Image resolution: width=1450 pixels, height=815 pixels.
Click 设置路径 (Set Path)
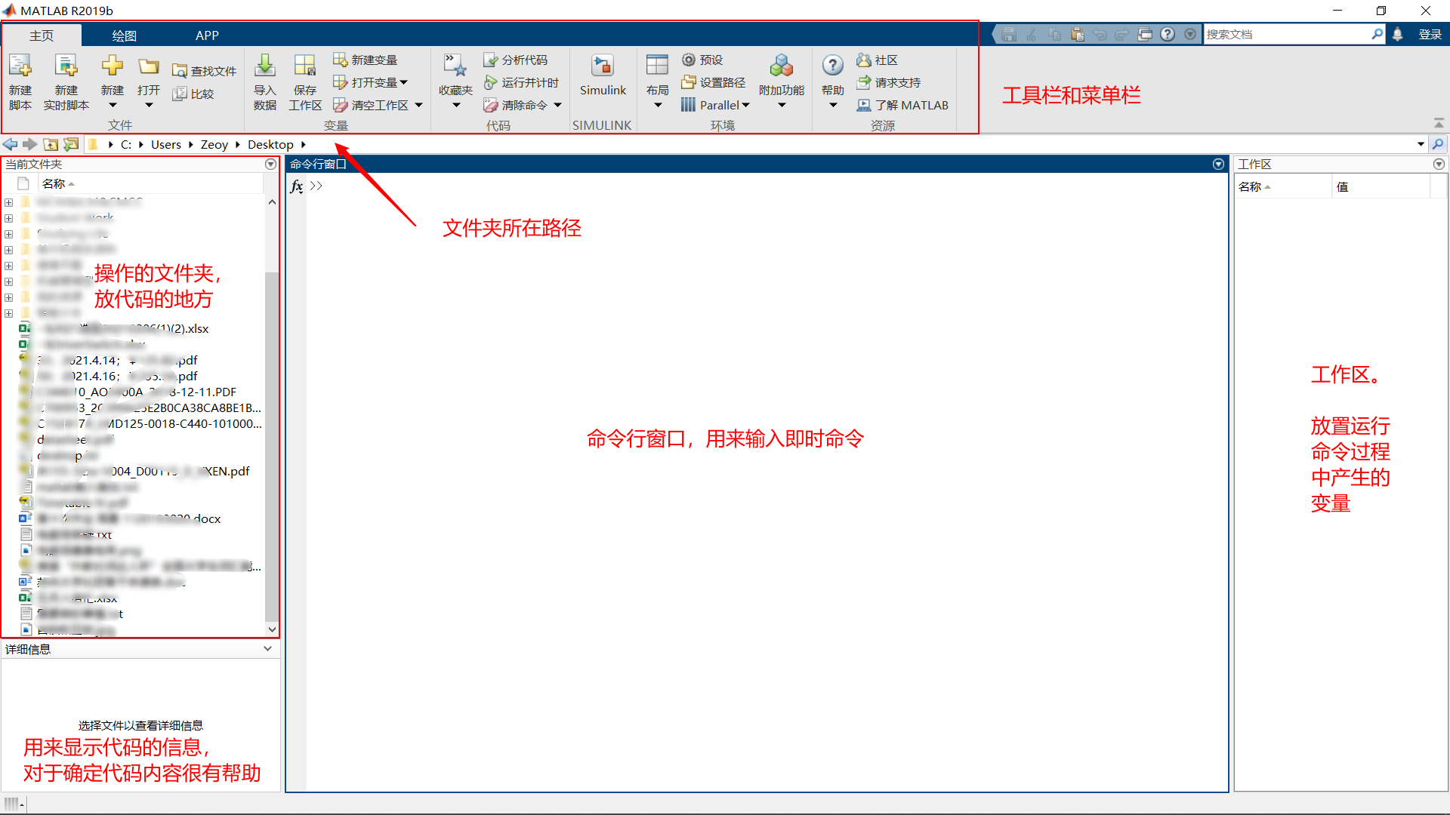[714, 82]
